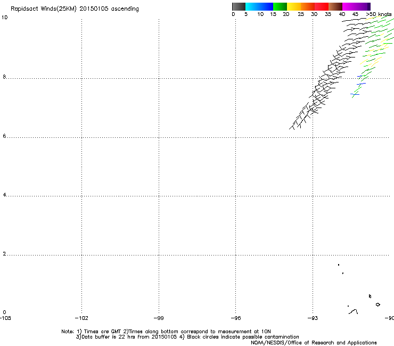Viewport: 394px width, 346px height.
Task: Click the small diamond-shaped island outline
Action: [x=377, y=304]
